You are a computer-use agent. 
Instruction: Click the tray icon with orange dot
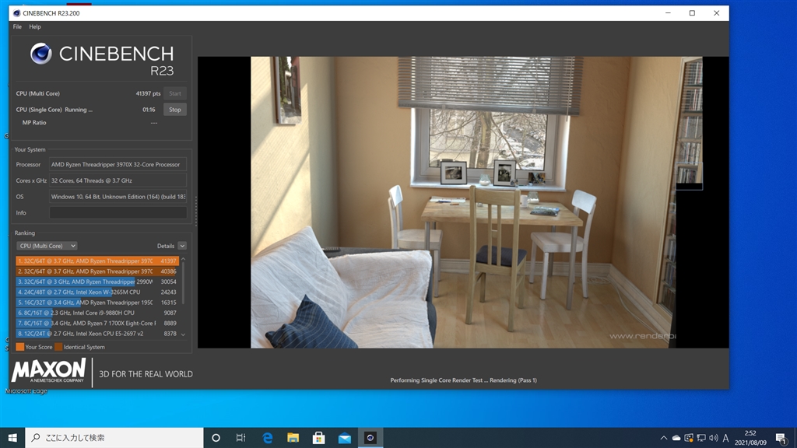point(689,438)
